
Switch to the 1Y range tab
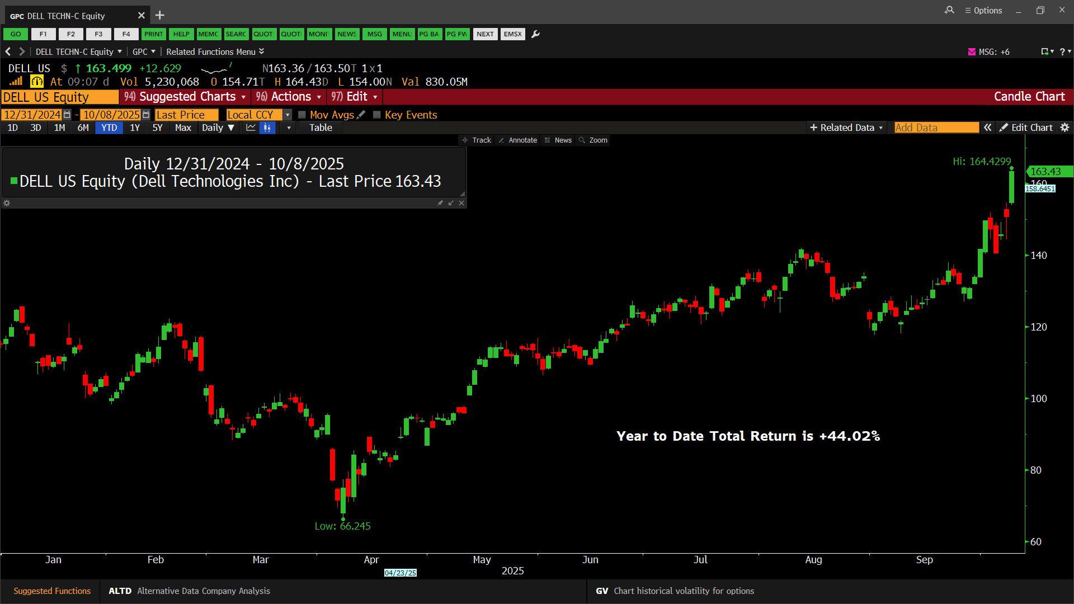[135, 128]
